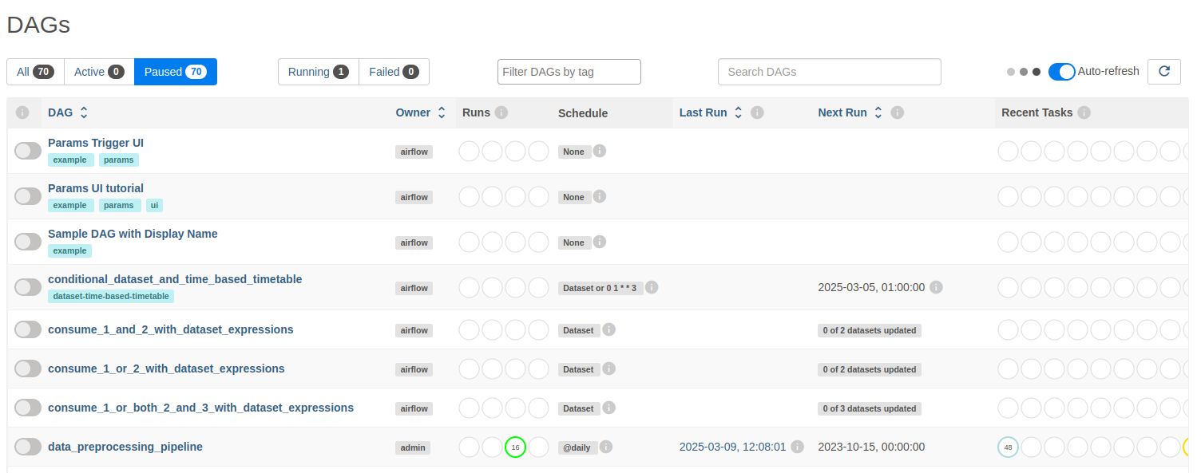The height and width of the screenshot is (473, 1201).
Task: Click the refresh DAGs icon button
Action: [1163, 72]
